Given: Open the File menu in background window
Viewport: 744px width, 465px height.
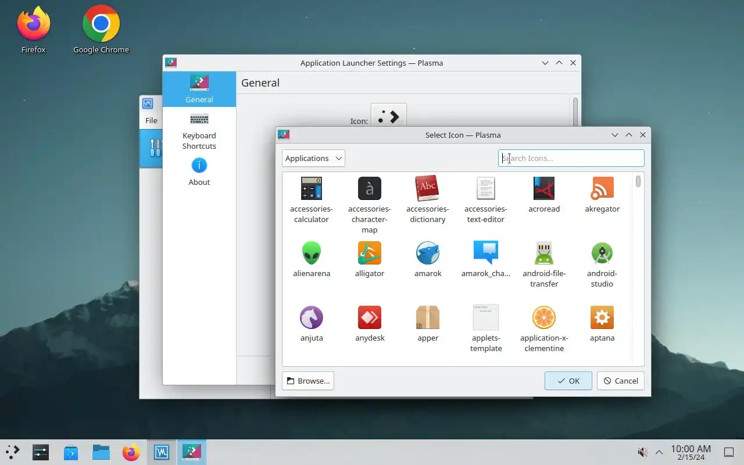Looking at the screenshot, I should [x=151, y=120].
